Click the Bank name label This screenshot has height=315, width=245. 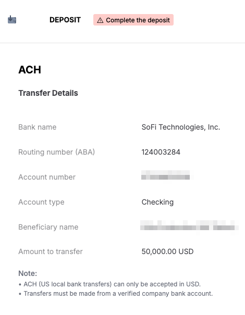pos(37,127)
